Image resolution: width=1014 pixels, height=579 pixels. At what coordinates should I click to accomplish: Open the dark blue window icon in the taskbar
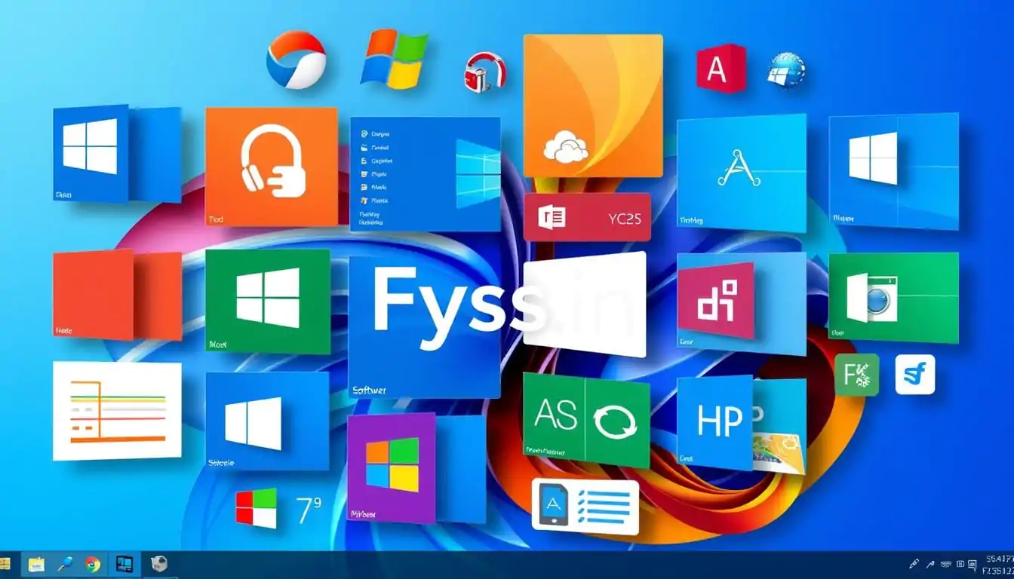click(x=124, y=564)
